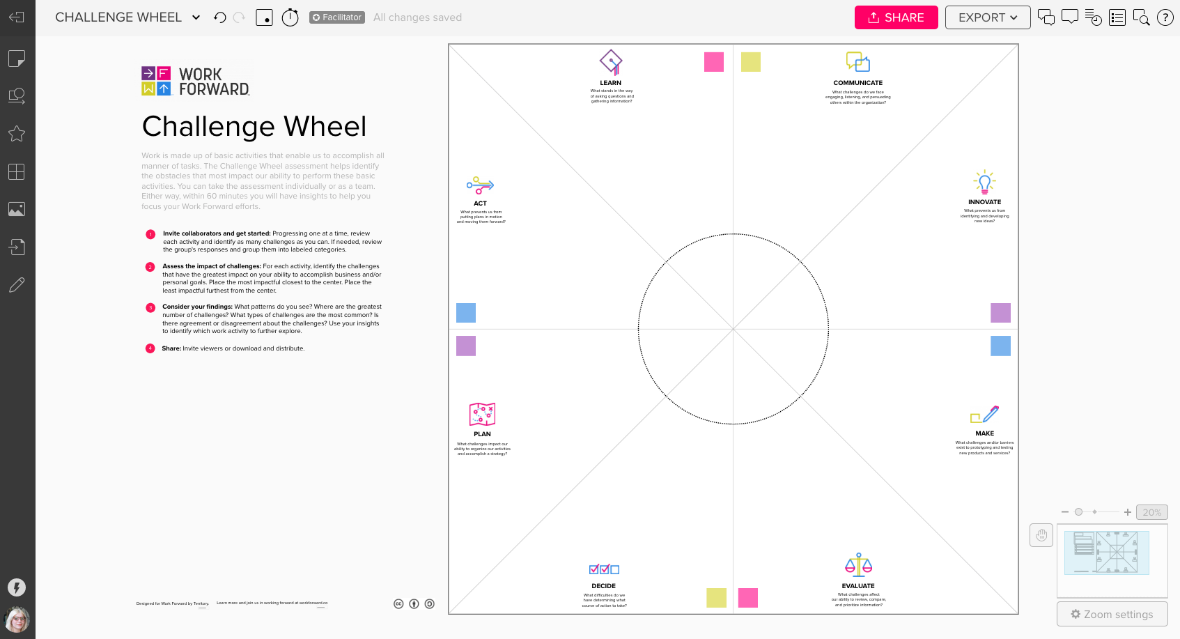1180x639 pixels.
Task: Open the Files import tool
Action: coord(17,247)
